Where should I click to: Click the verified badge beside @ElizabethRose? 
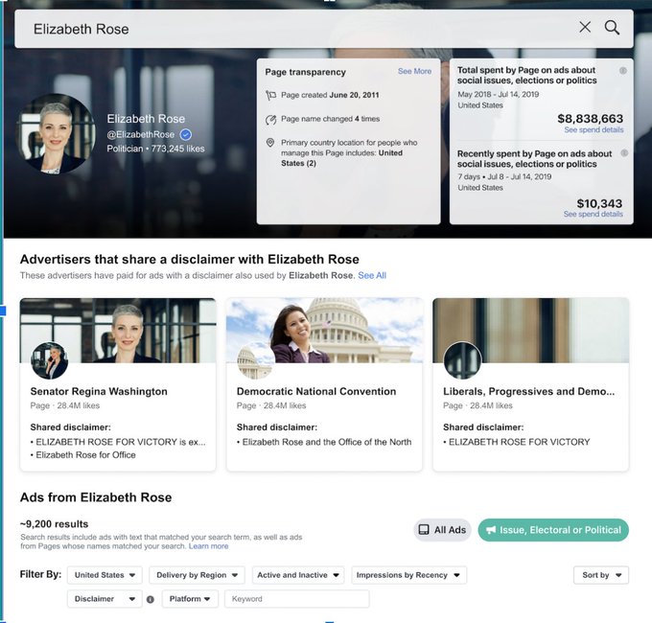click(186, 135)
